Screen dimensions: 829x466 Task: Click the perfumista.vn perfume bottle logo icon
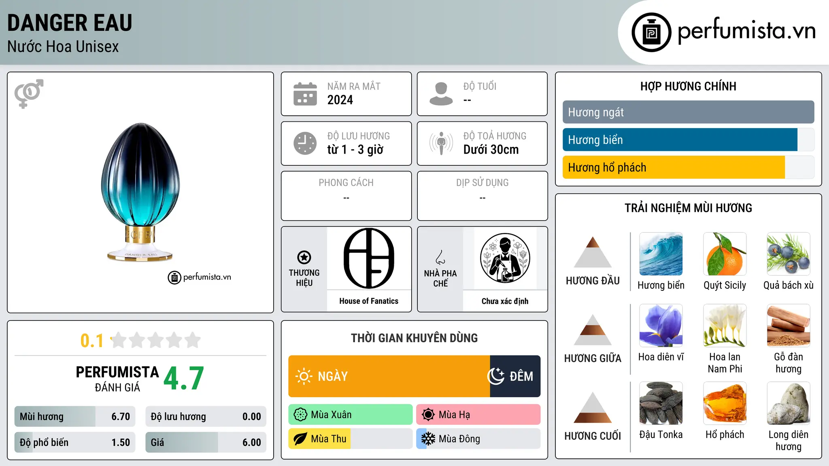coord(651,32)
